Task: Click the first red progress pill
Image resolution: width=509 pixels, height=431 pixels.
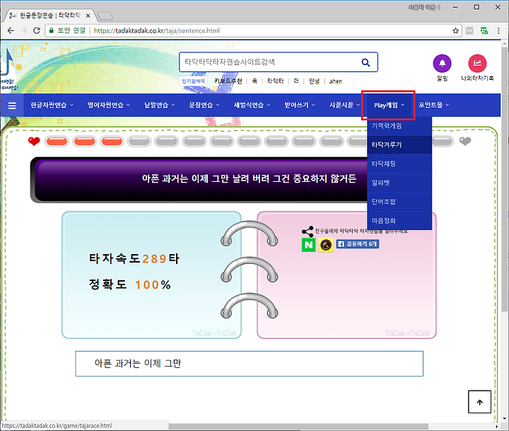Action: click(57, 142)
